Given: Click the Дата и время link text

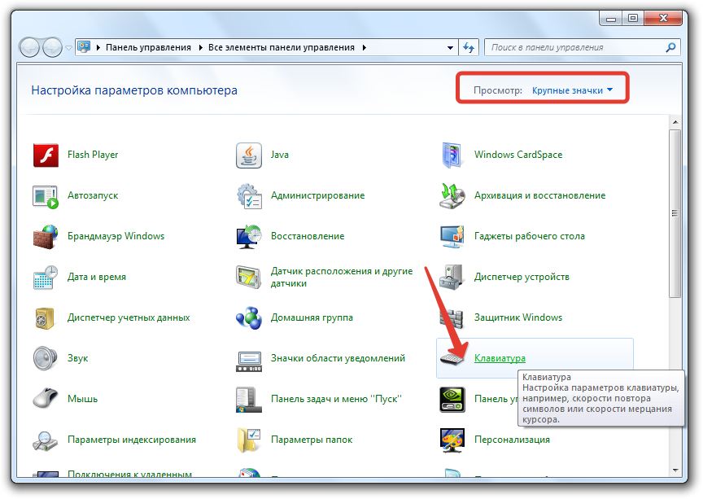Looking at the screenshot, I should tap(97, 277).
